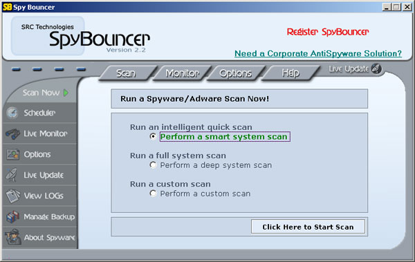Image resolution: width=415 pixels, height=262 pixels.
Task: Open Live Monitor in the sidebar
Action: 46,133
